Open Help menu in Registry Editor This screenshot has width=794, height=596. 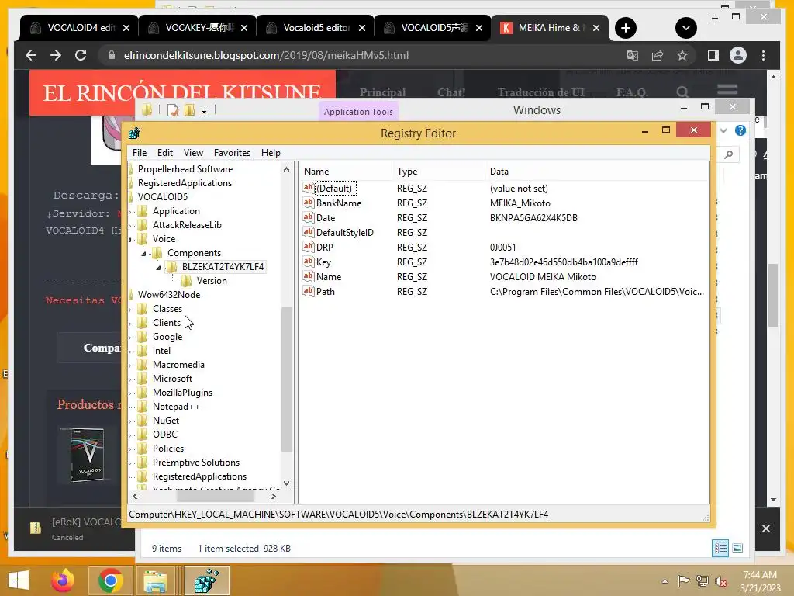pos(271,153)
